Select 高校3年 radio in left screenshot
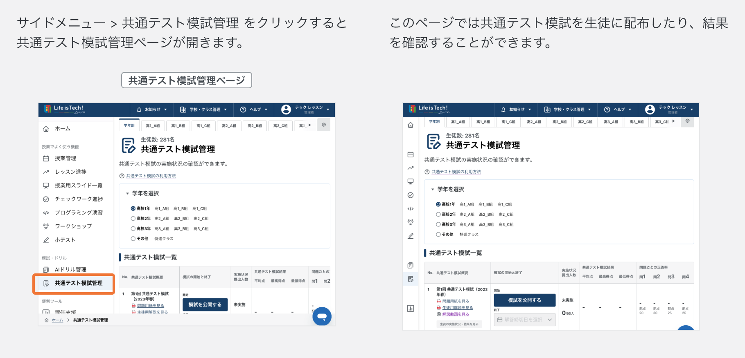This screenshot has height=358, width=745. click(133, 228)
